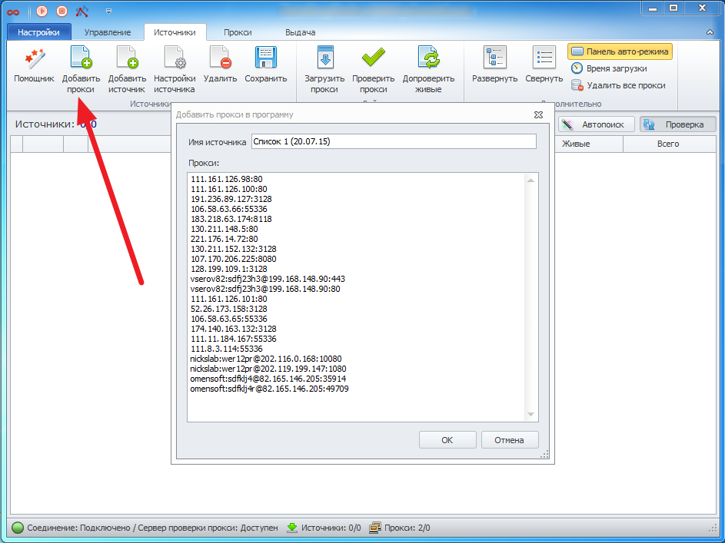This screenshot has height=543, width=725.
Task: Cancel the dialog with Отмена
Action: [x=509, y=439]
